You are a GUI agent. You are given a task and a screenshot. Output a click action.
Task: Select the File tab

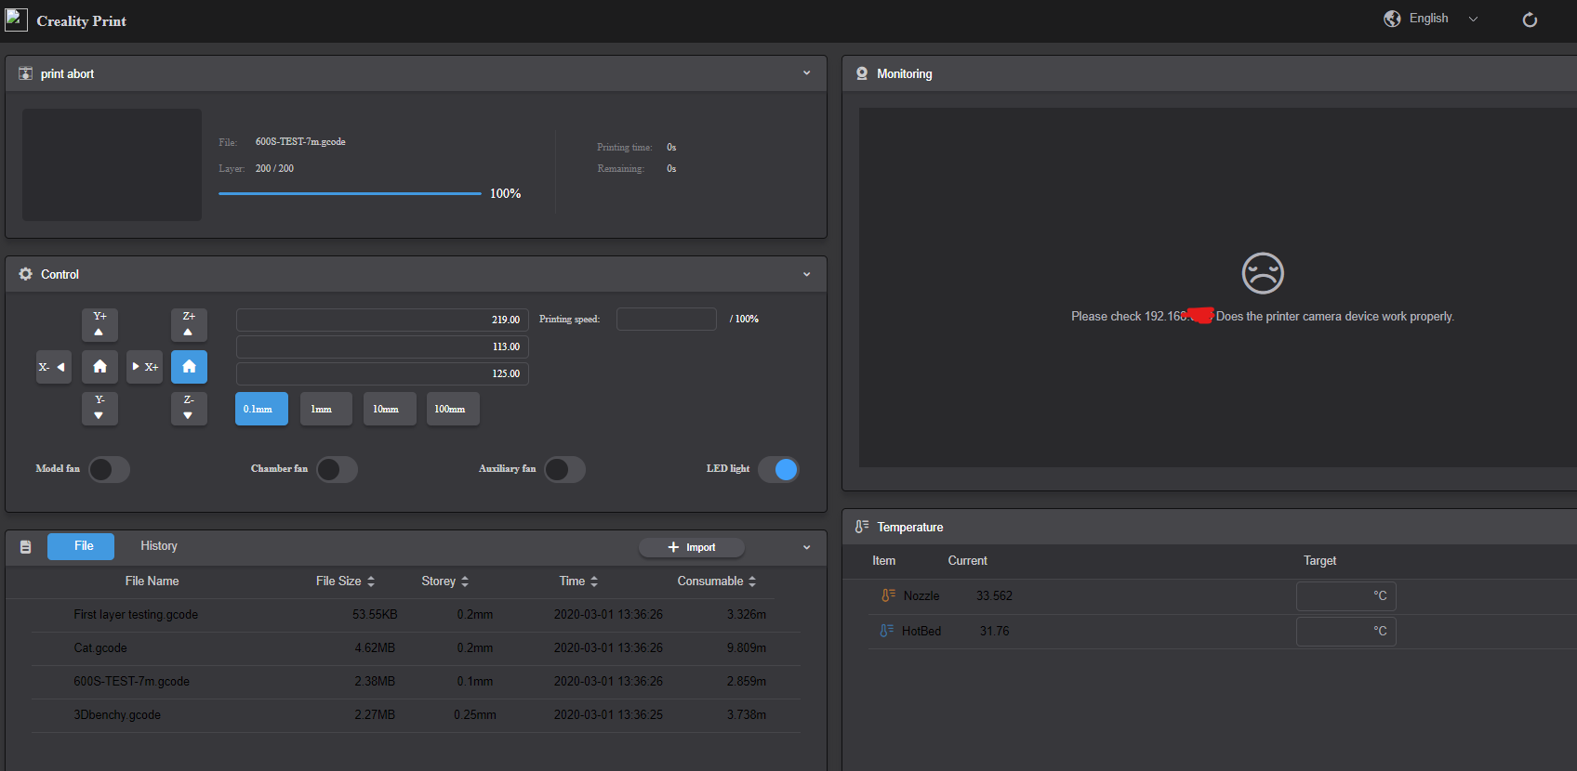pos(81,546)
